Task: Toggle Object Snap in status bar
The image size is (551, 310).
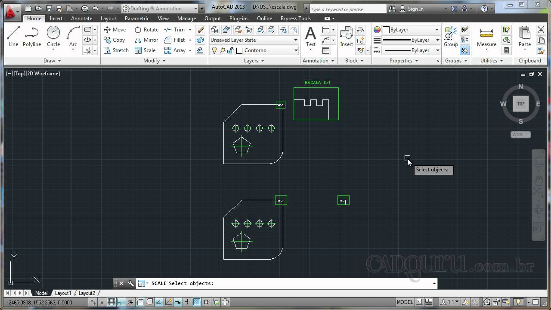Action: tap(140, 302)
